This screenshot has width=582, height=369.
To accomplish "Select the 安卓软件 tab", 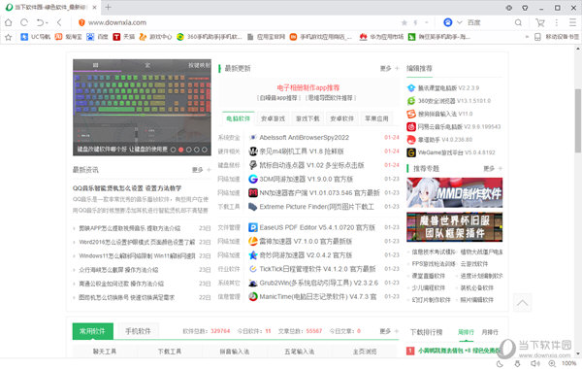I will click(x=341, y=118).
